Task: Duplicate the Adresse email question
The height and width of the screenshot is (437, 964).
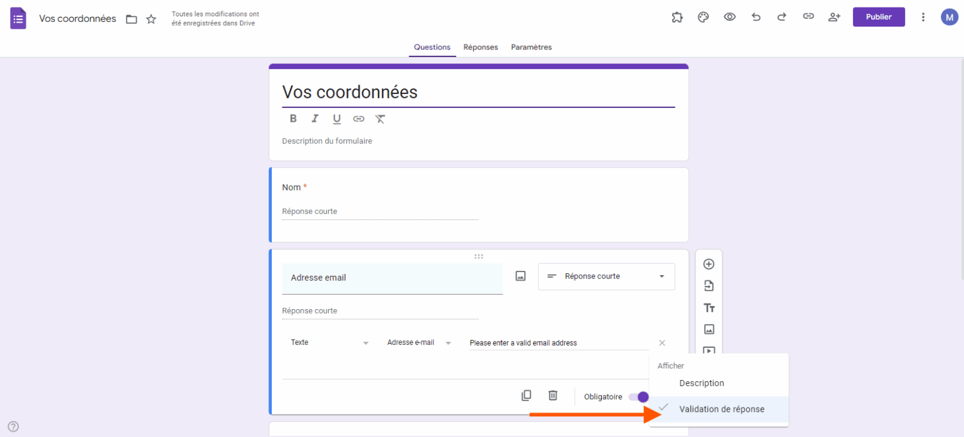Action: (526, 396)
